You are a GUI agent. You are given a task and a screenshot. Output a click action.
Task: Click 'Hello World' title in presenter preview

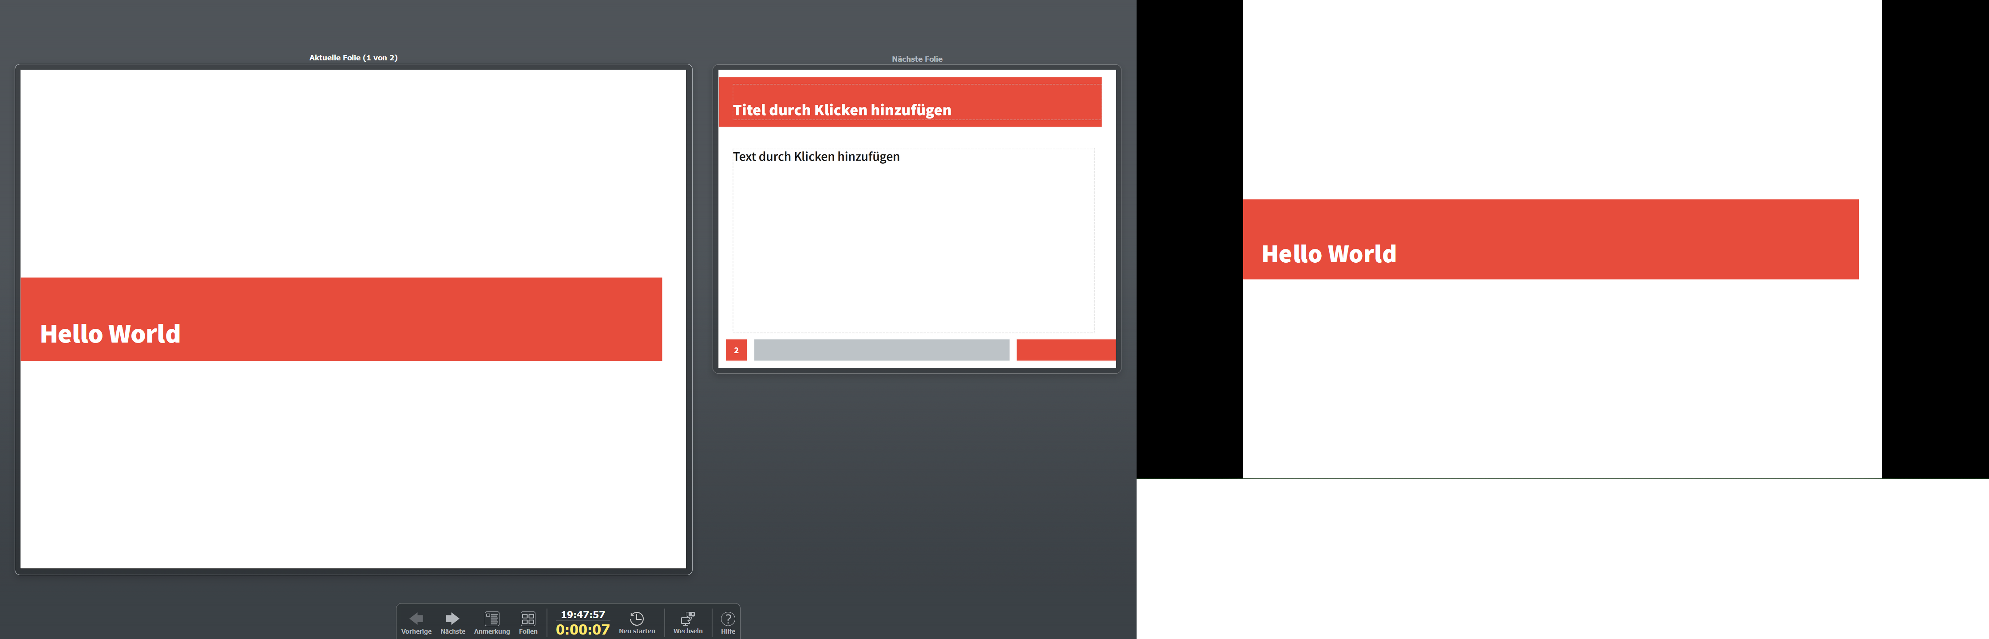(111, 333)
